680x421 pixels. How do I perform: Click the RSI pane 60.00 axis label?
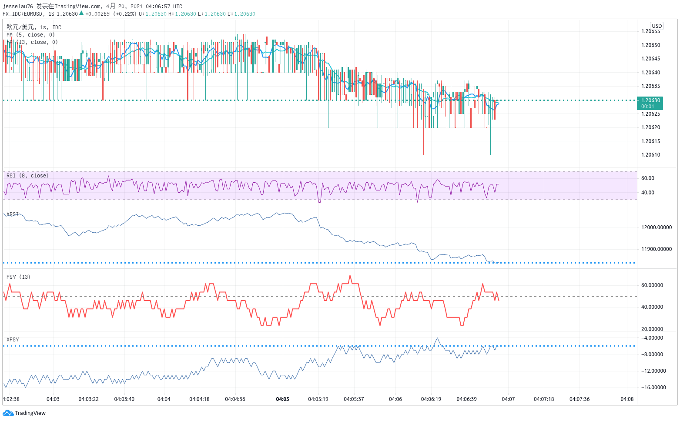click(647, 178)
